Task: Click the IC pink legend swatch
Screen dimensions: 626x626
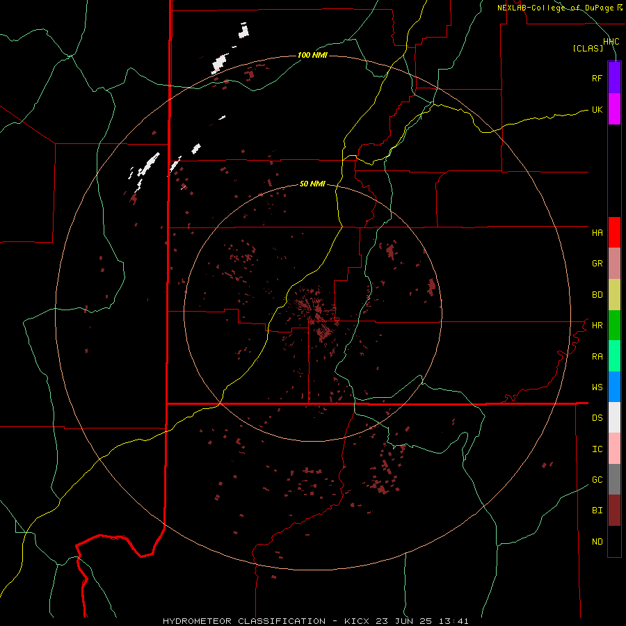Action: 614,449
